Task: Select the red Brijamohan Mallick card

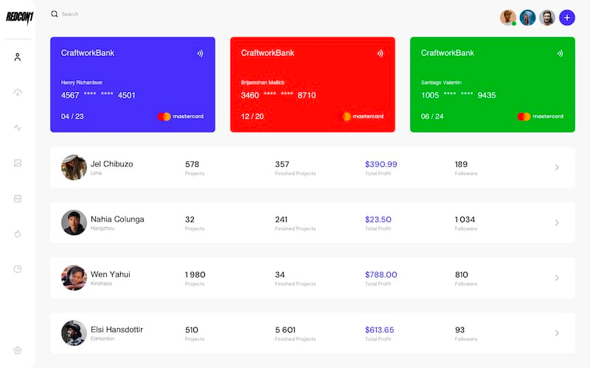Action: click(x=313, y=85)
